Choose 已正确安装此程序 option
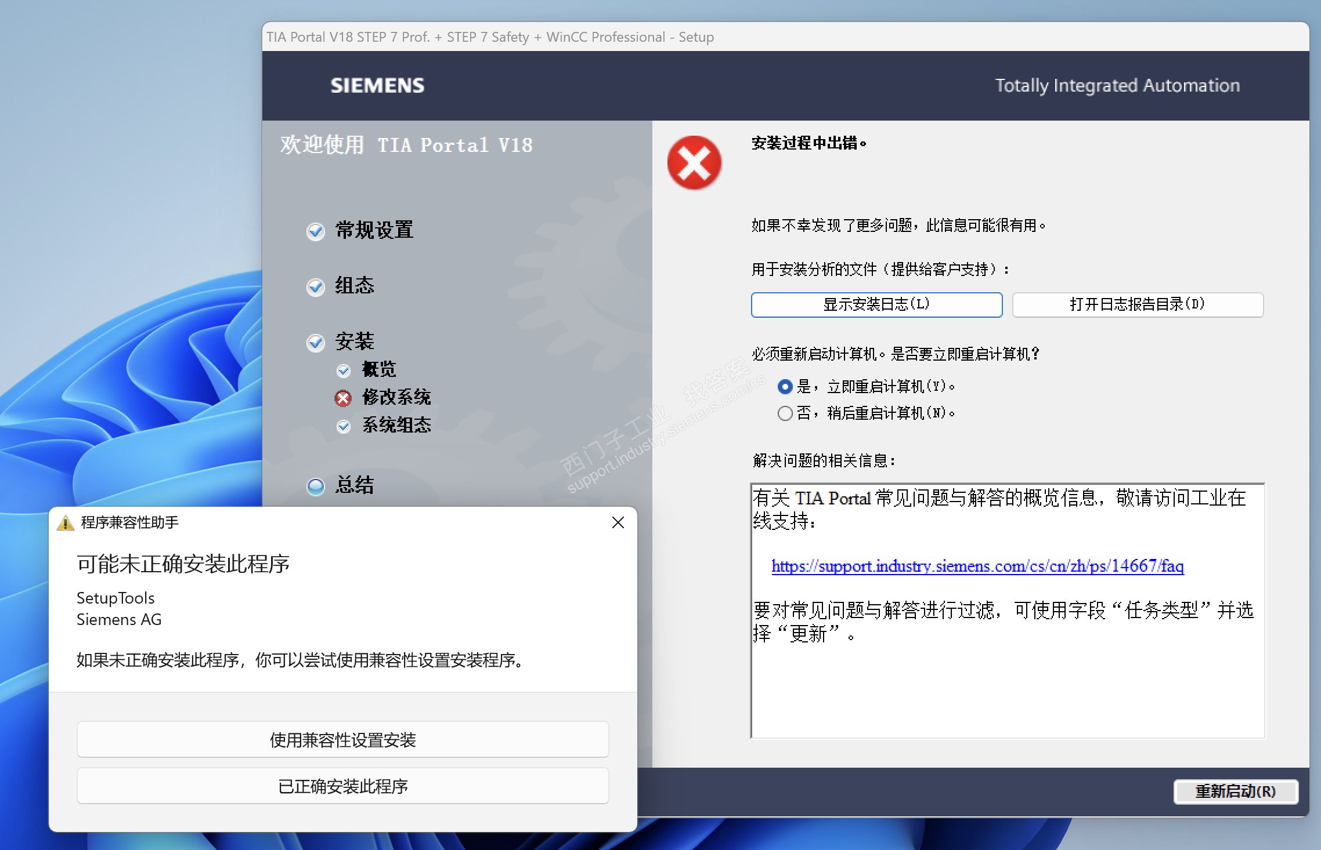This screenshot has width=1321, height=850. click(342, 786)
